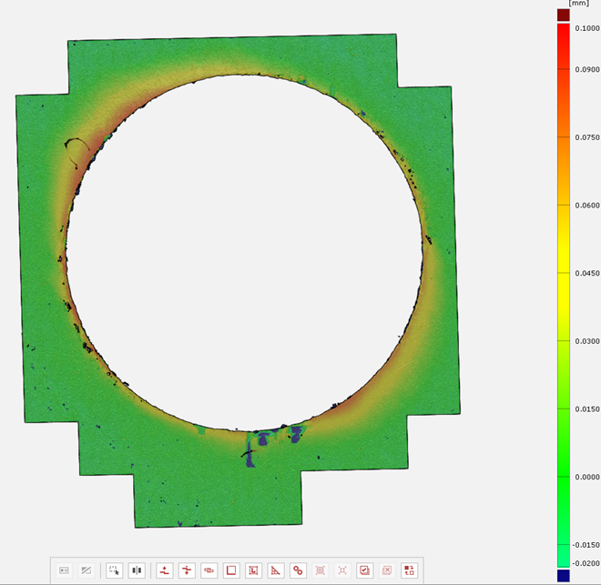Click the greyed-out X box icon
The width and height of the screenshot is (601, 585).
click(387, 570)
